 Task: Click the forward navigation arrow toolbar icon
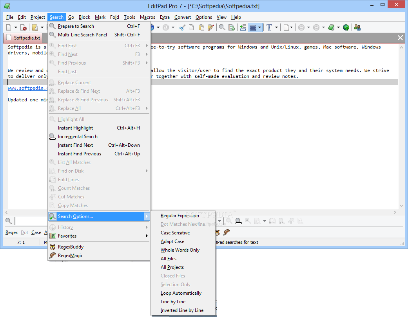tap(316, 27)
